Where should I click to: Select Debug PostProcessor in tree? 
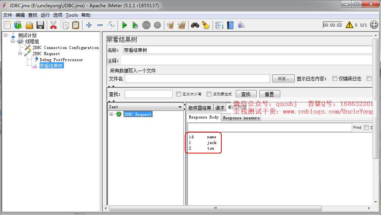pyautogui.click(x=61, y=60)
